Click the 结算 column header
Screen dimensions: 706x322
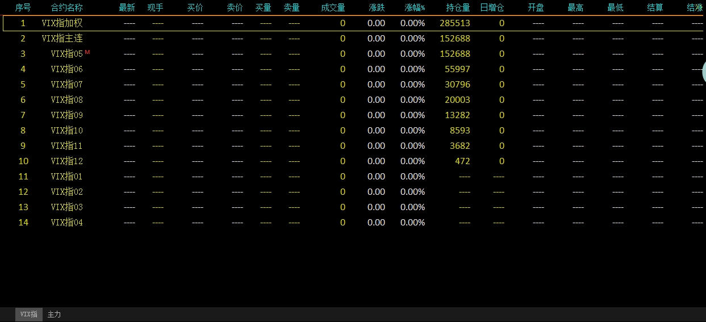(x=655, y=8)
